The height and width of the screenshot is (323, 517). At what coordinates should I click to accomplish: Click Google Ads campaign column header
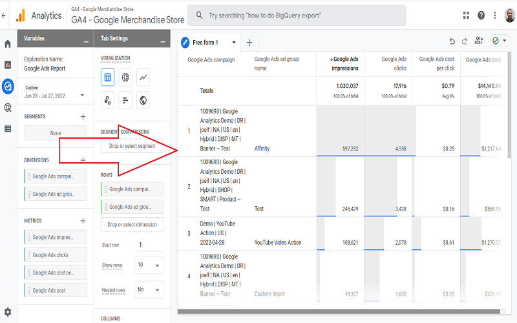211,59
